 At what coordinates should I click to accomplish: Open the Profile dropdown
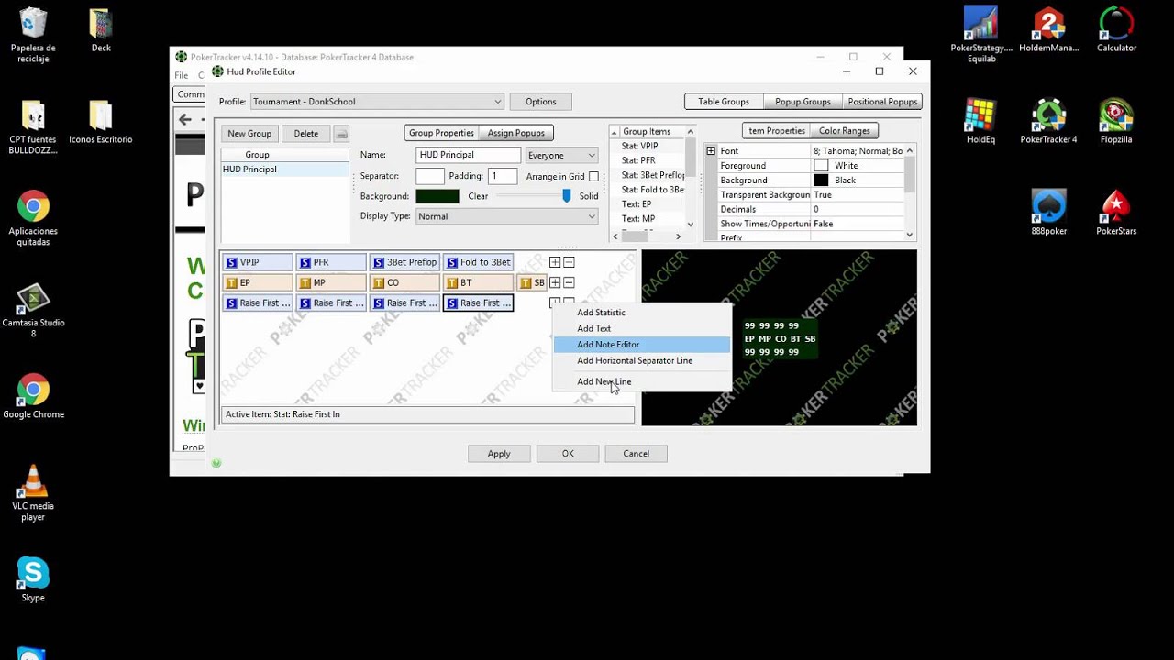[377, 102]
